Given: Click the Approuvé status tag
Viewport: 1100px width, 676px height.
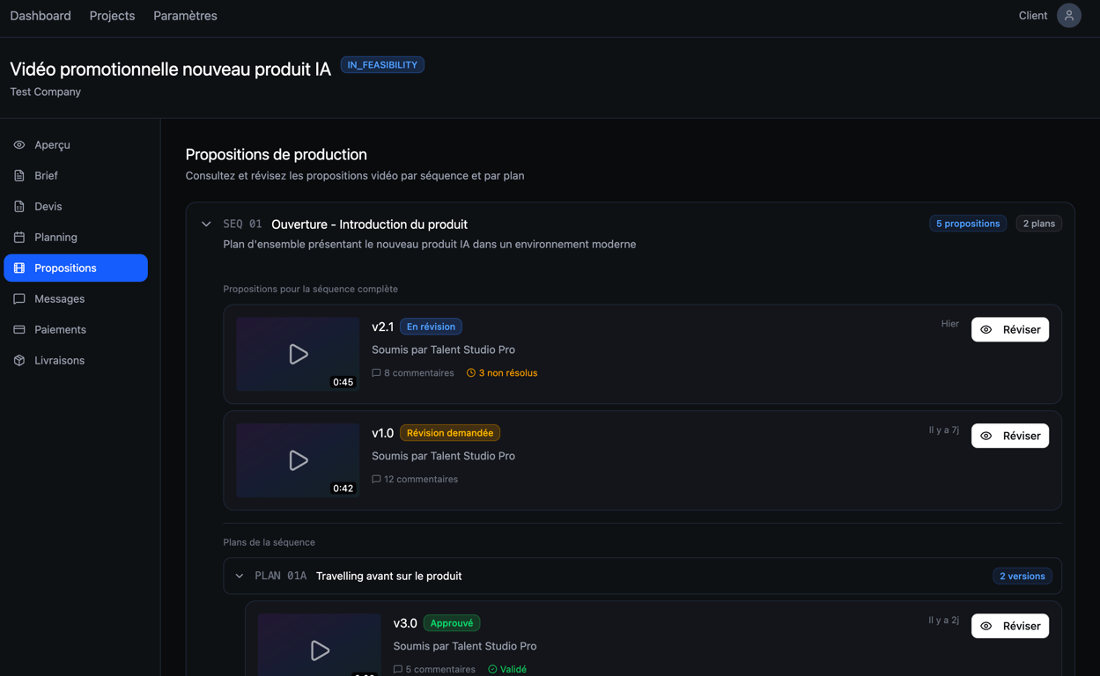Looking at the screenshot, I should [x=452, y=623].
